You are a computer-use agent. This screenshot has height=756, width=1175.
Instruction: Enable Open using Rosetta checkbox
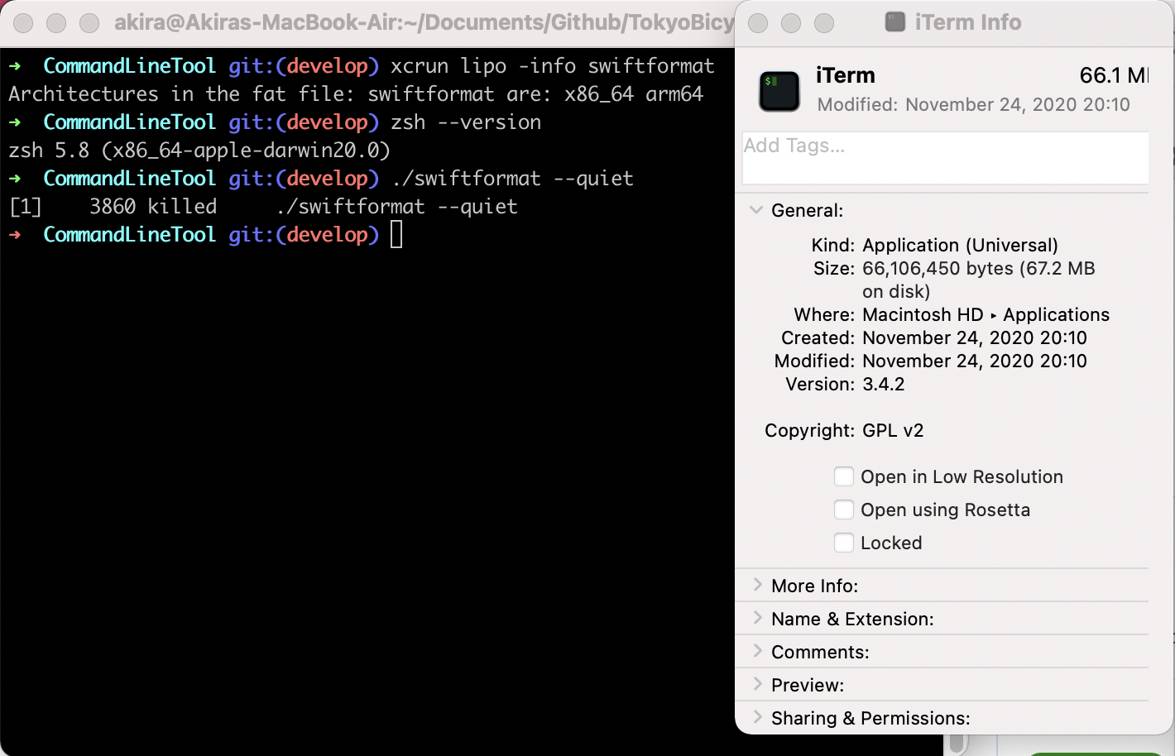point(844,510)
